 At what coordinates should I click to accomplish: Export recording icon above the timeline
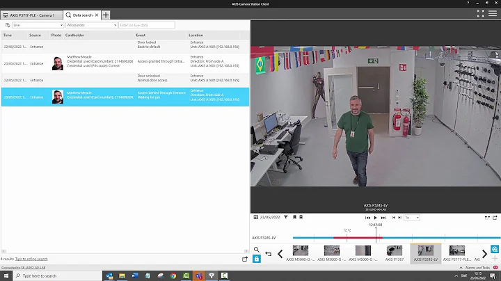point(495,218)
